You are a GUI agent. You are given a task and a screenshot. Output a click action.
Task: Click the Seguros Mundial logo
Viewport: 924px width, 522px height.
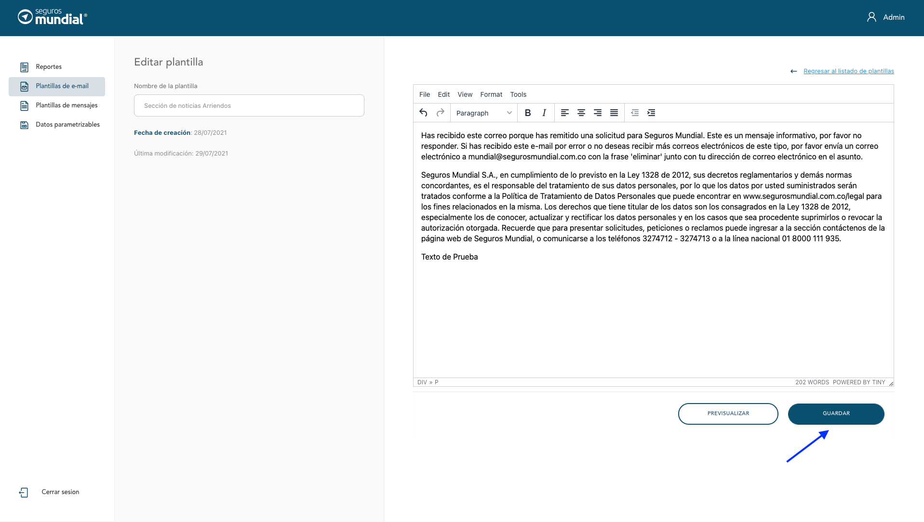click(x=53, y=17)
